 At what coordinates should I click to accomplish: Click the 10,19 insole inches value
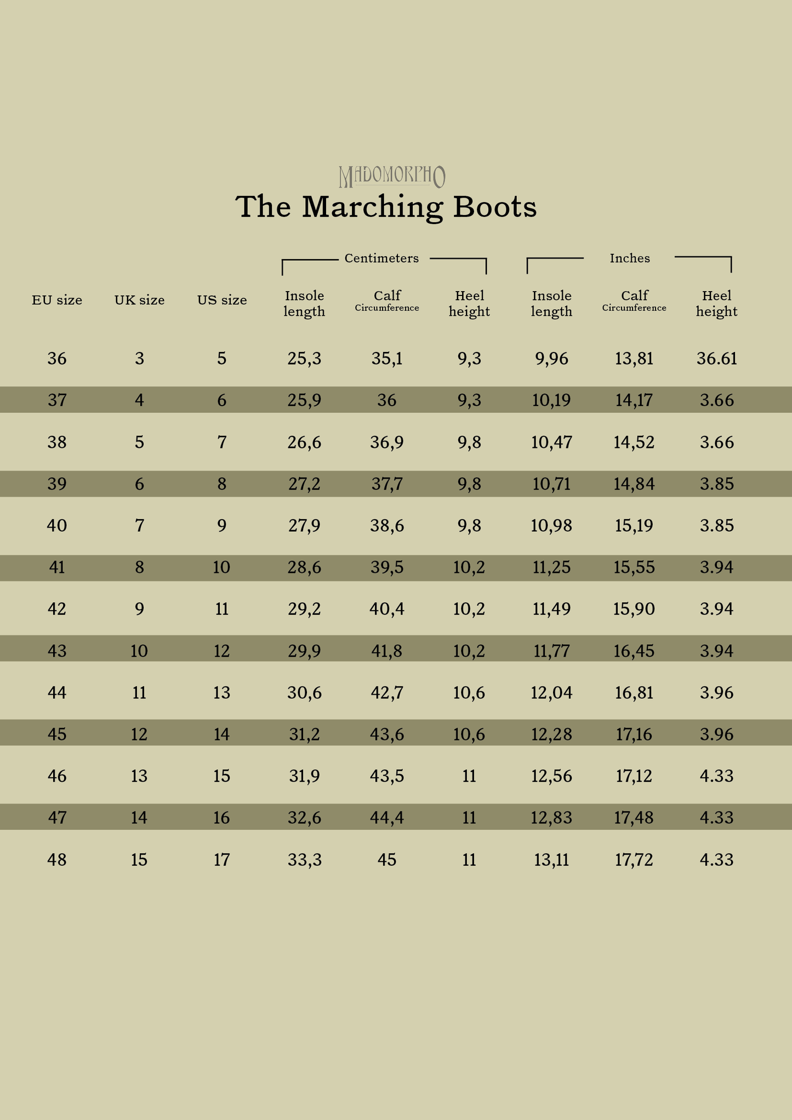[551, 400]
